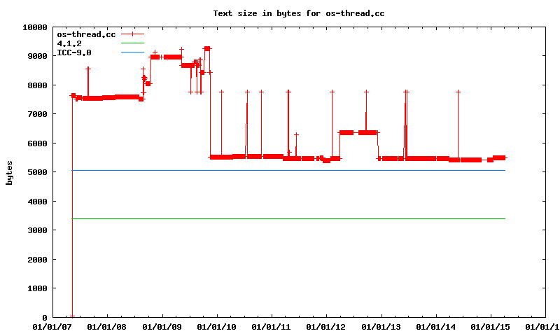The height and width of the screenshot is (336, 560).
Task: Click the chart title text
Action: 299,13
